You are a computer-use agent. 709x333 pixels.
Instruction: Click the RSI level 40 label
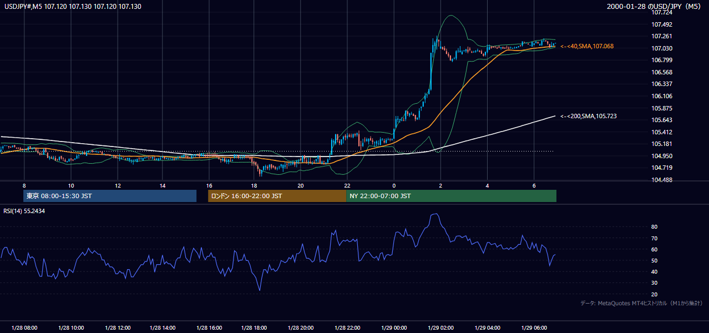(655, 271)
